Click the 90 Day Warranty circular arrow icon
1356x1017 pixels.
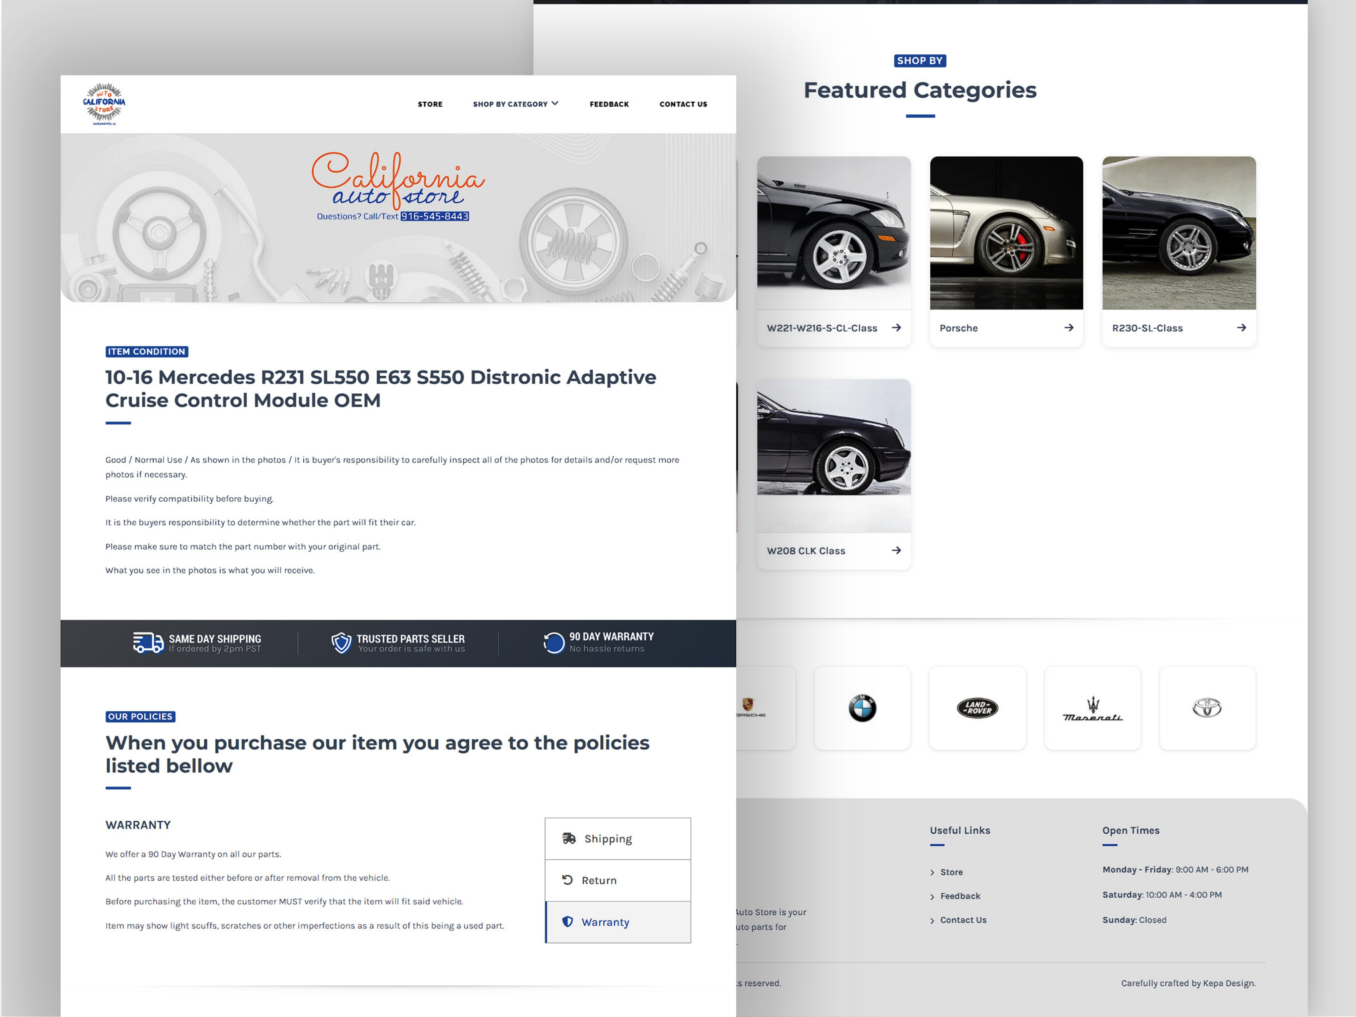pyautogui.click(x=554, y=643)
